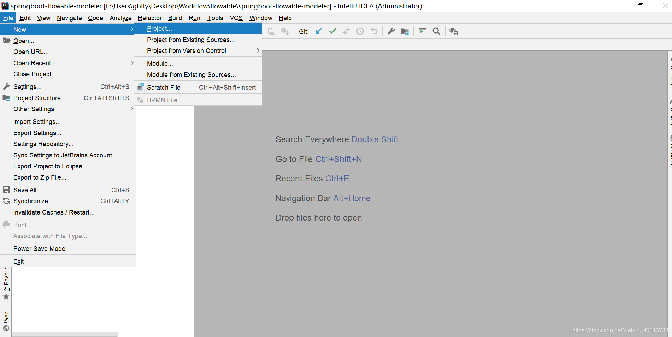Open the Edit menu

tap(25, 18)
